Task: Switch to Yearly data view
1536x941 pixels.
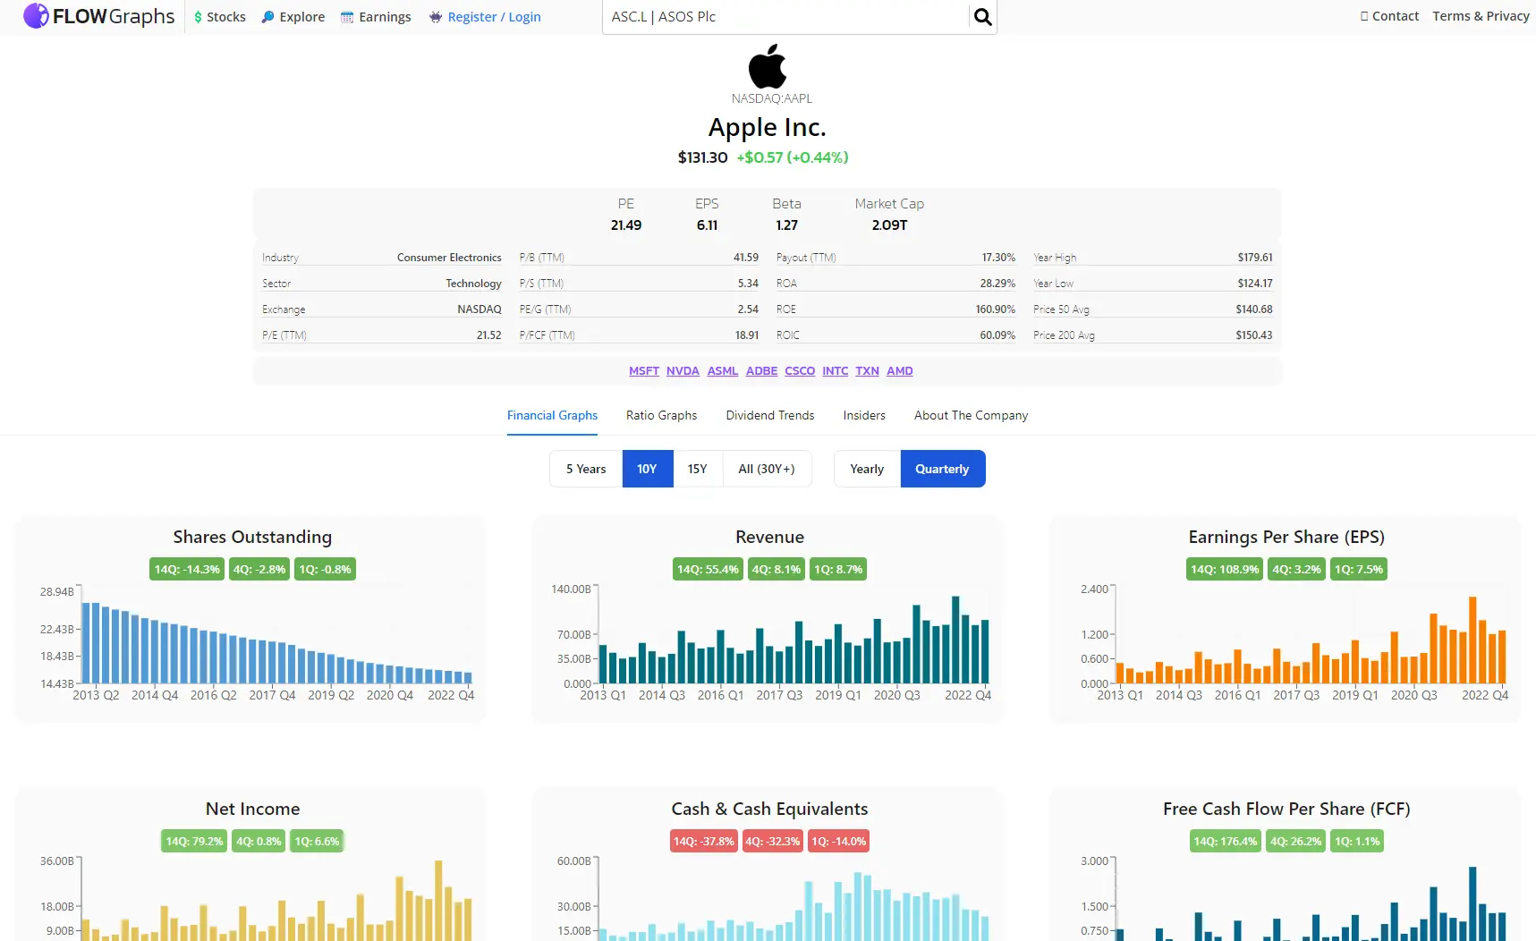Action: (x=865, y=468)
